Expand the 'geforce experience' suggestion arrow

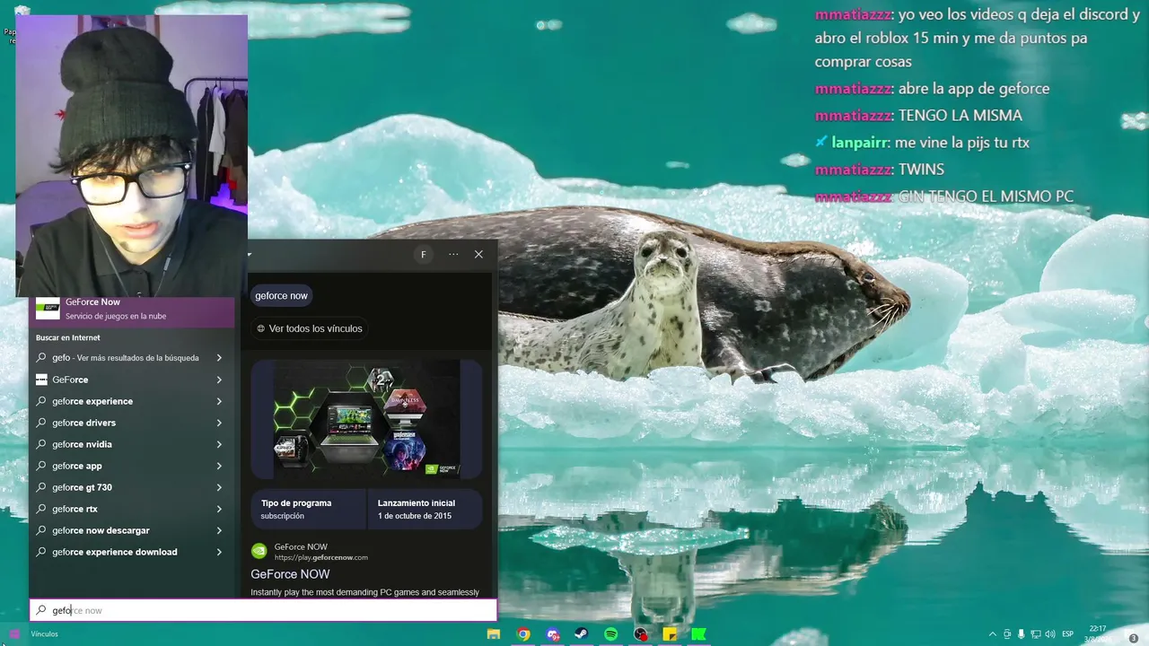click(219, 401)
